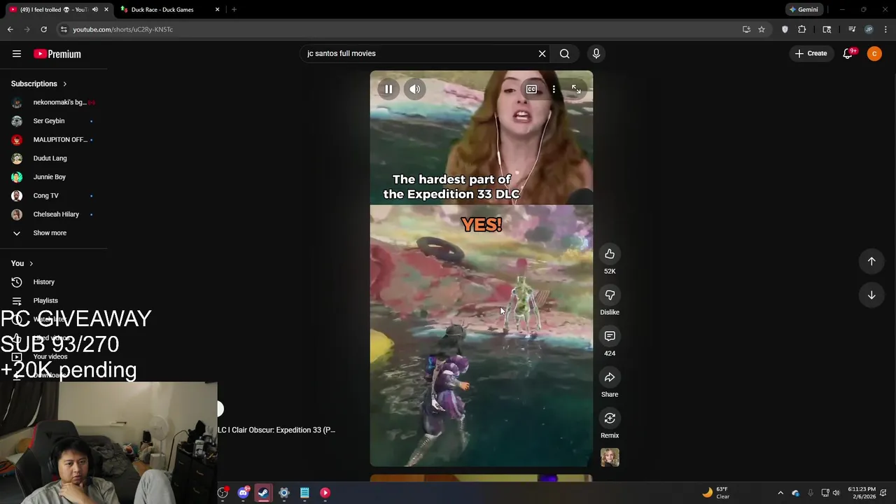Enter fullscreen for the Short

tap(576, 89)
